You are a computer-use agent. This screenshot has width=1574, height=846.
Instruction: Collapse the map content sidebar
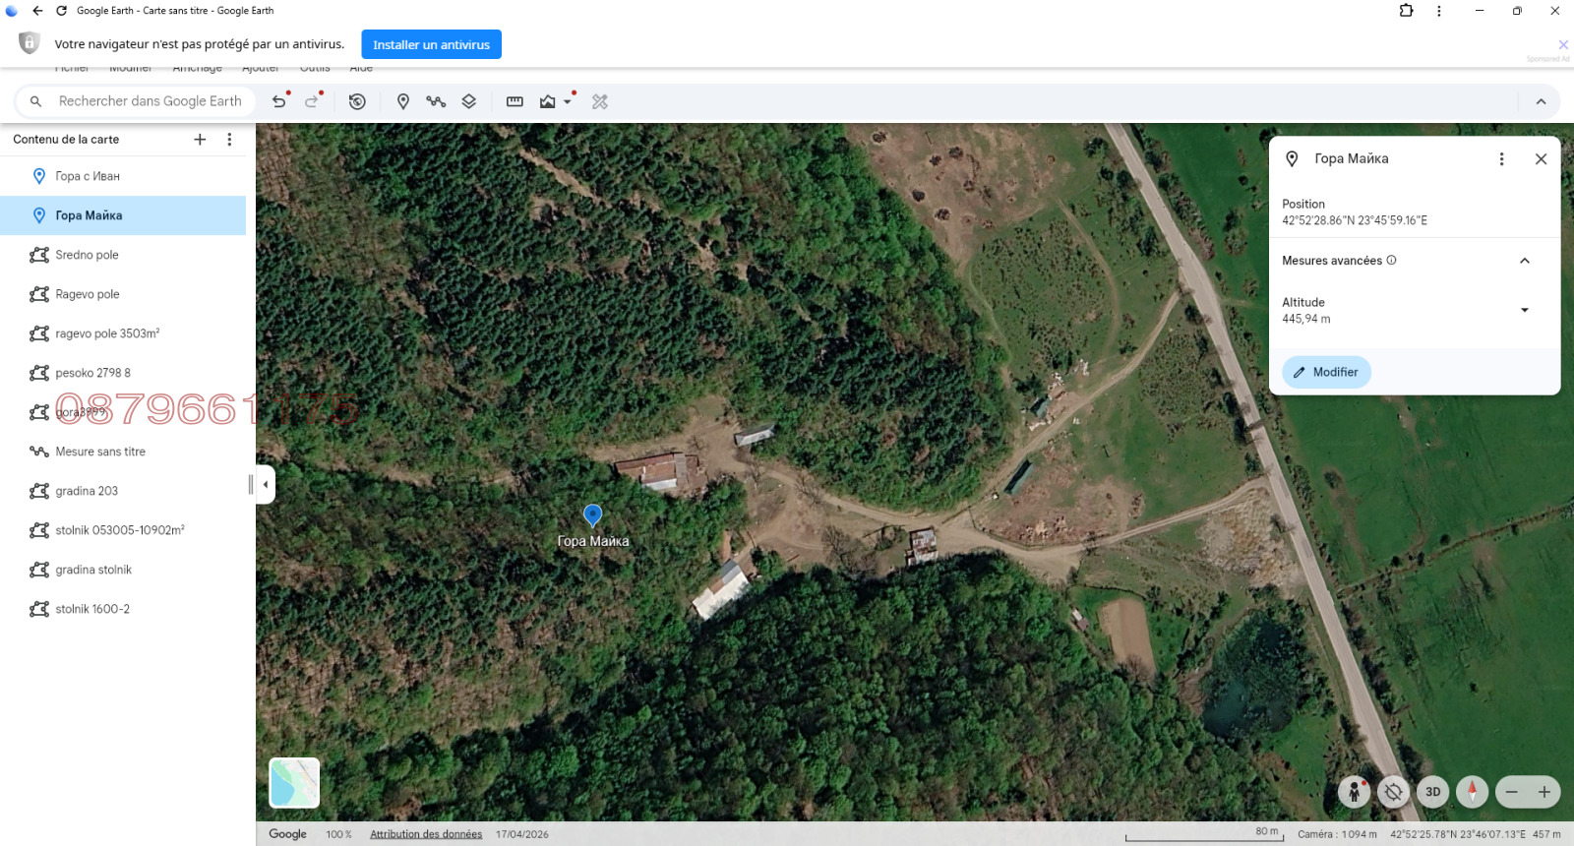(266, 484)
